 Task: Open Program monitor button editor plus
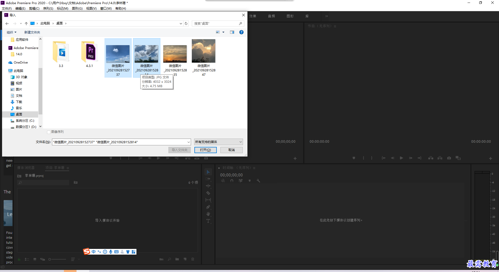click(x=490, y=158)
